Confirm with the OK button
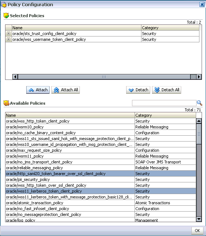206x236 pixels. click(197, 231)
